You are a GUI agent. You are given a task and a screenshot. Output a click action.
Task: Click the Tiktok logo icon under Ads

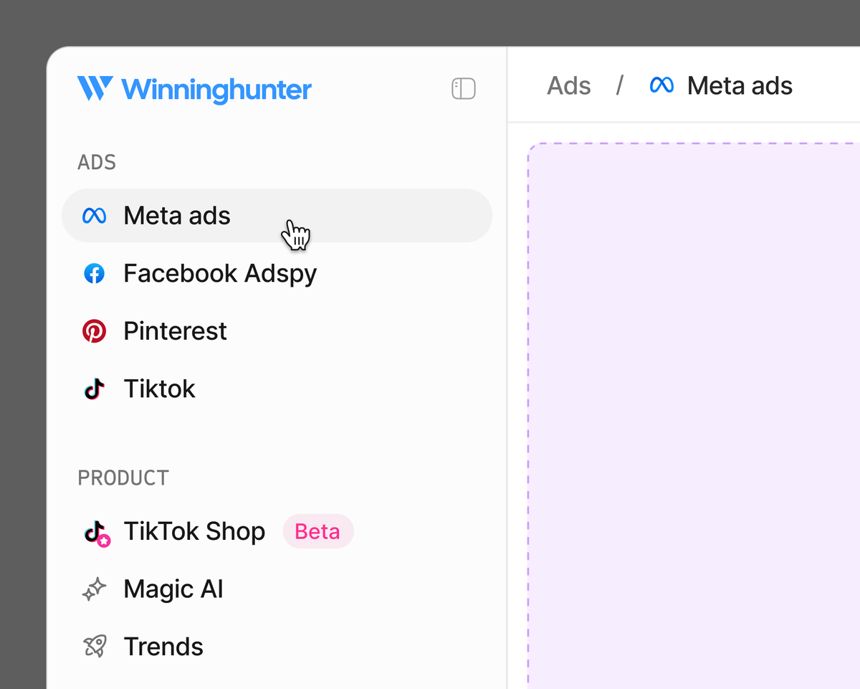(94, 389)
